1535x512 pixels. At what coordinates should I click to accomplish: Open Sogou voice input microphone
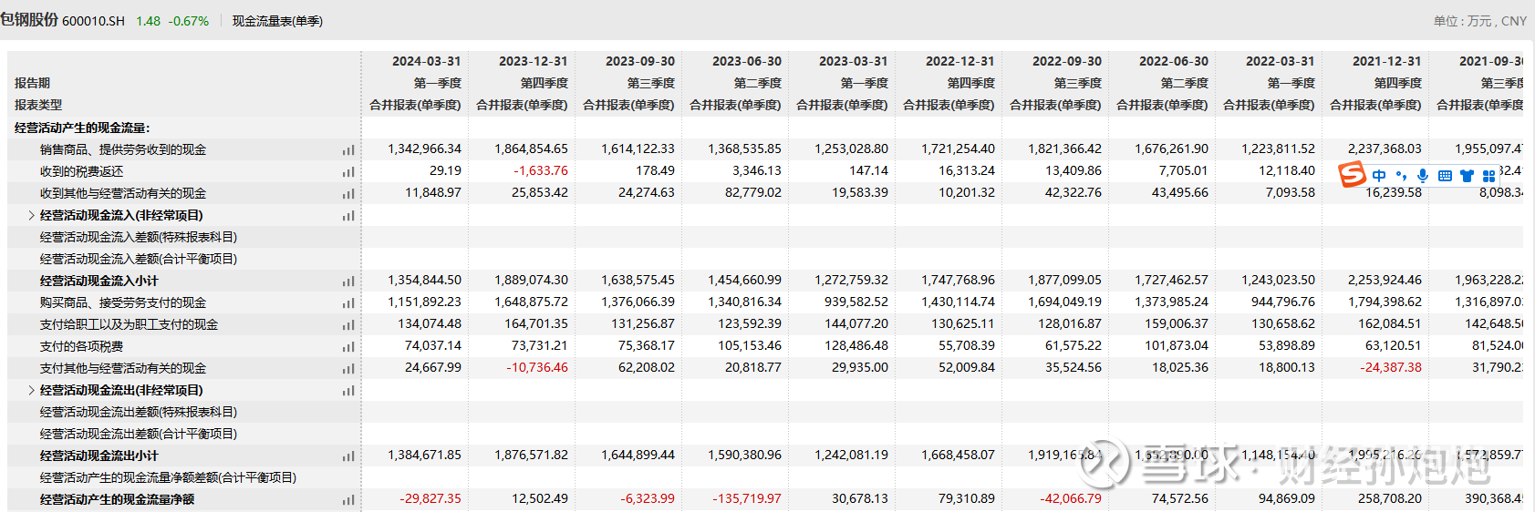1423,176
